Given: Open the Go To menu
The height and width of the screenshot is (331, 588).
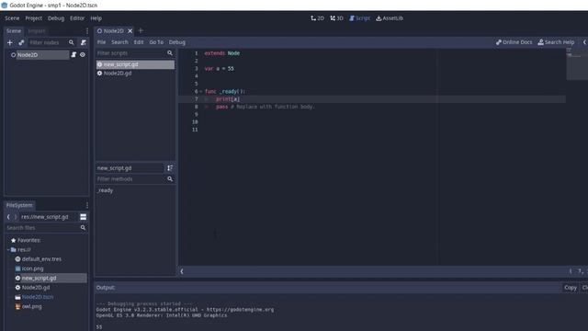Looking at the screenshot, I should tap(156, 42).
